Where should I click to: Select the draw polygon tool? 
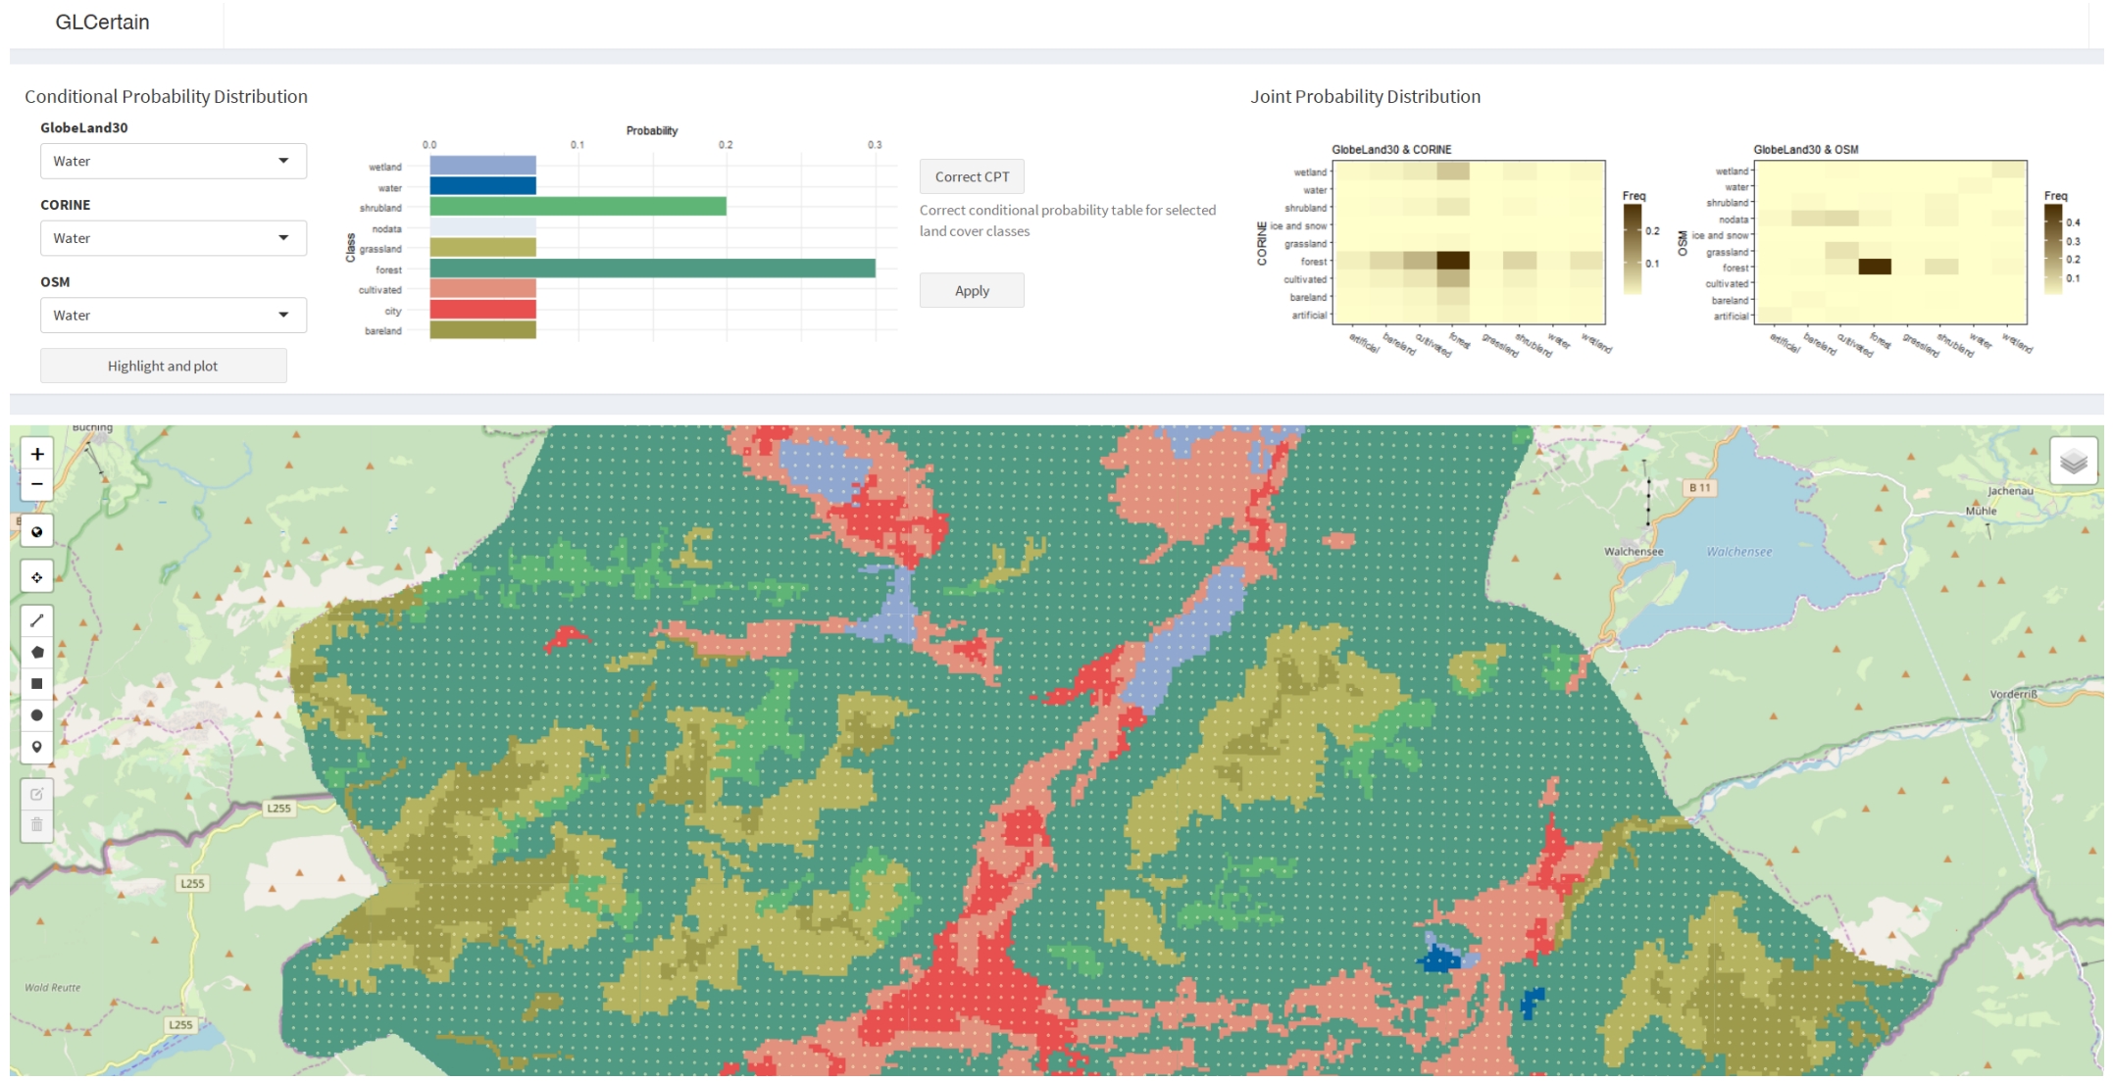37,652
